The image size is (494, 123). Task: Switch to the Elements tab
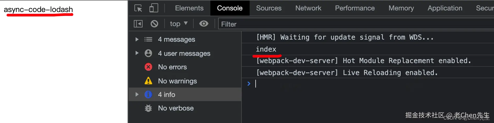(189, 8)
